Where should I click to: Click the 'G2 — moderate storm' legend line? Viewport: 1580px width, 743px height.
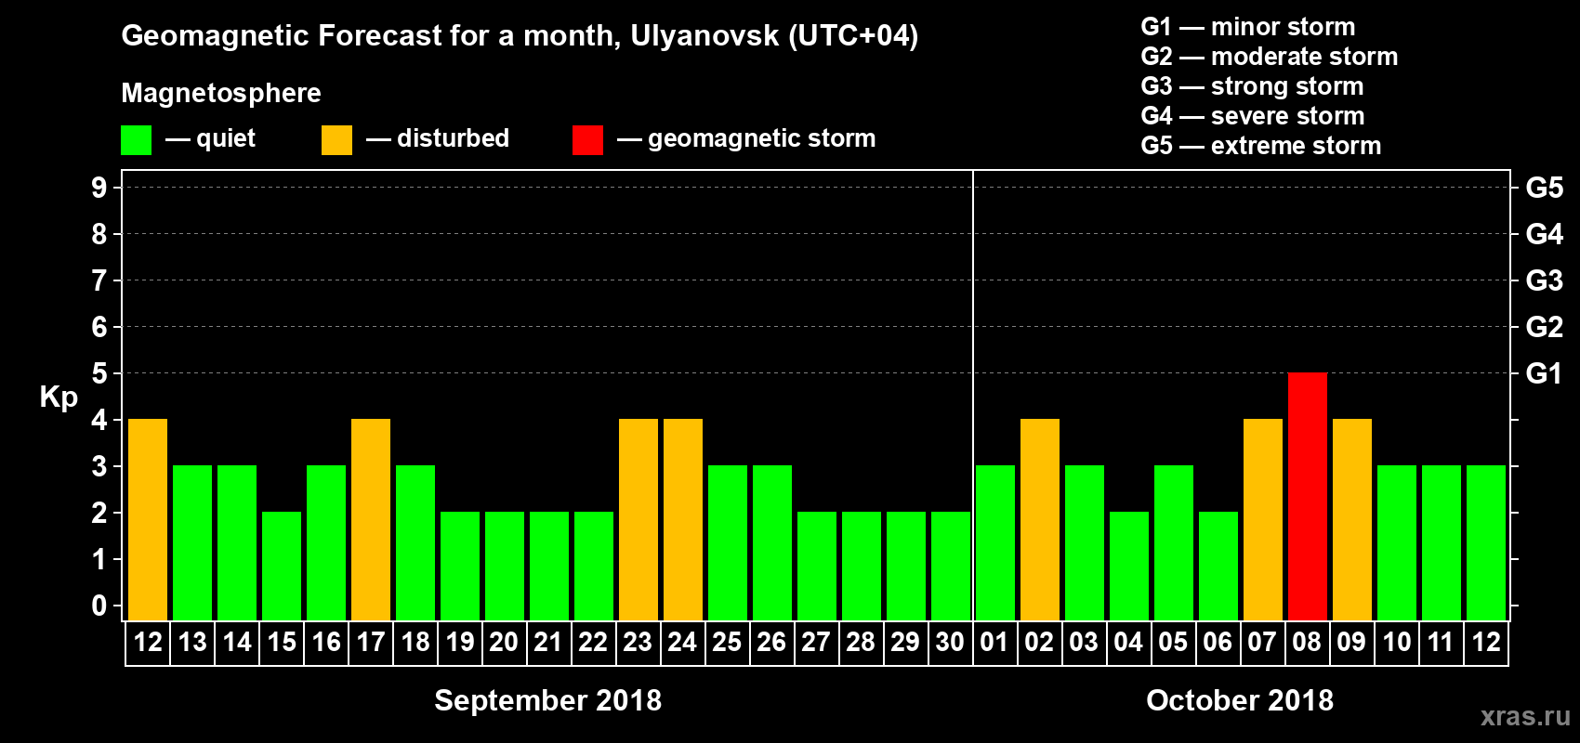[x=1269, y=57]
